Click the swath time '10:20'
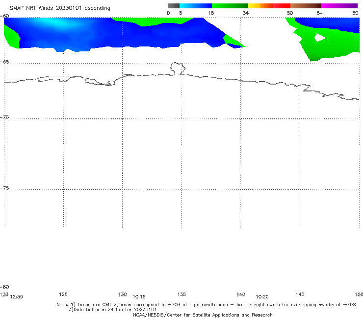The width and height of the screenshot is (363, 318). [262, 297]
